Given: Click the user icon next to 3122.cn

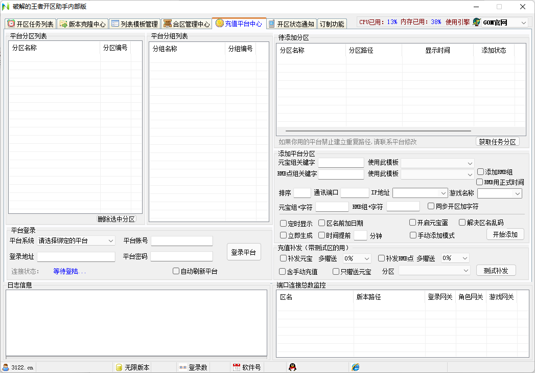Looking at the screenshot, I should 6,367.
